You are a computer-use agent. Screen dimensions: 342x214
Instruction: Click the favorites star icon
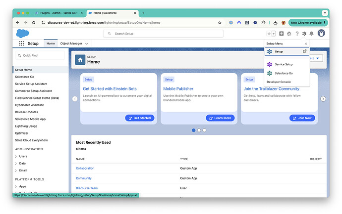tap(269, 34)
